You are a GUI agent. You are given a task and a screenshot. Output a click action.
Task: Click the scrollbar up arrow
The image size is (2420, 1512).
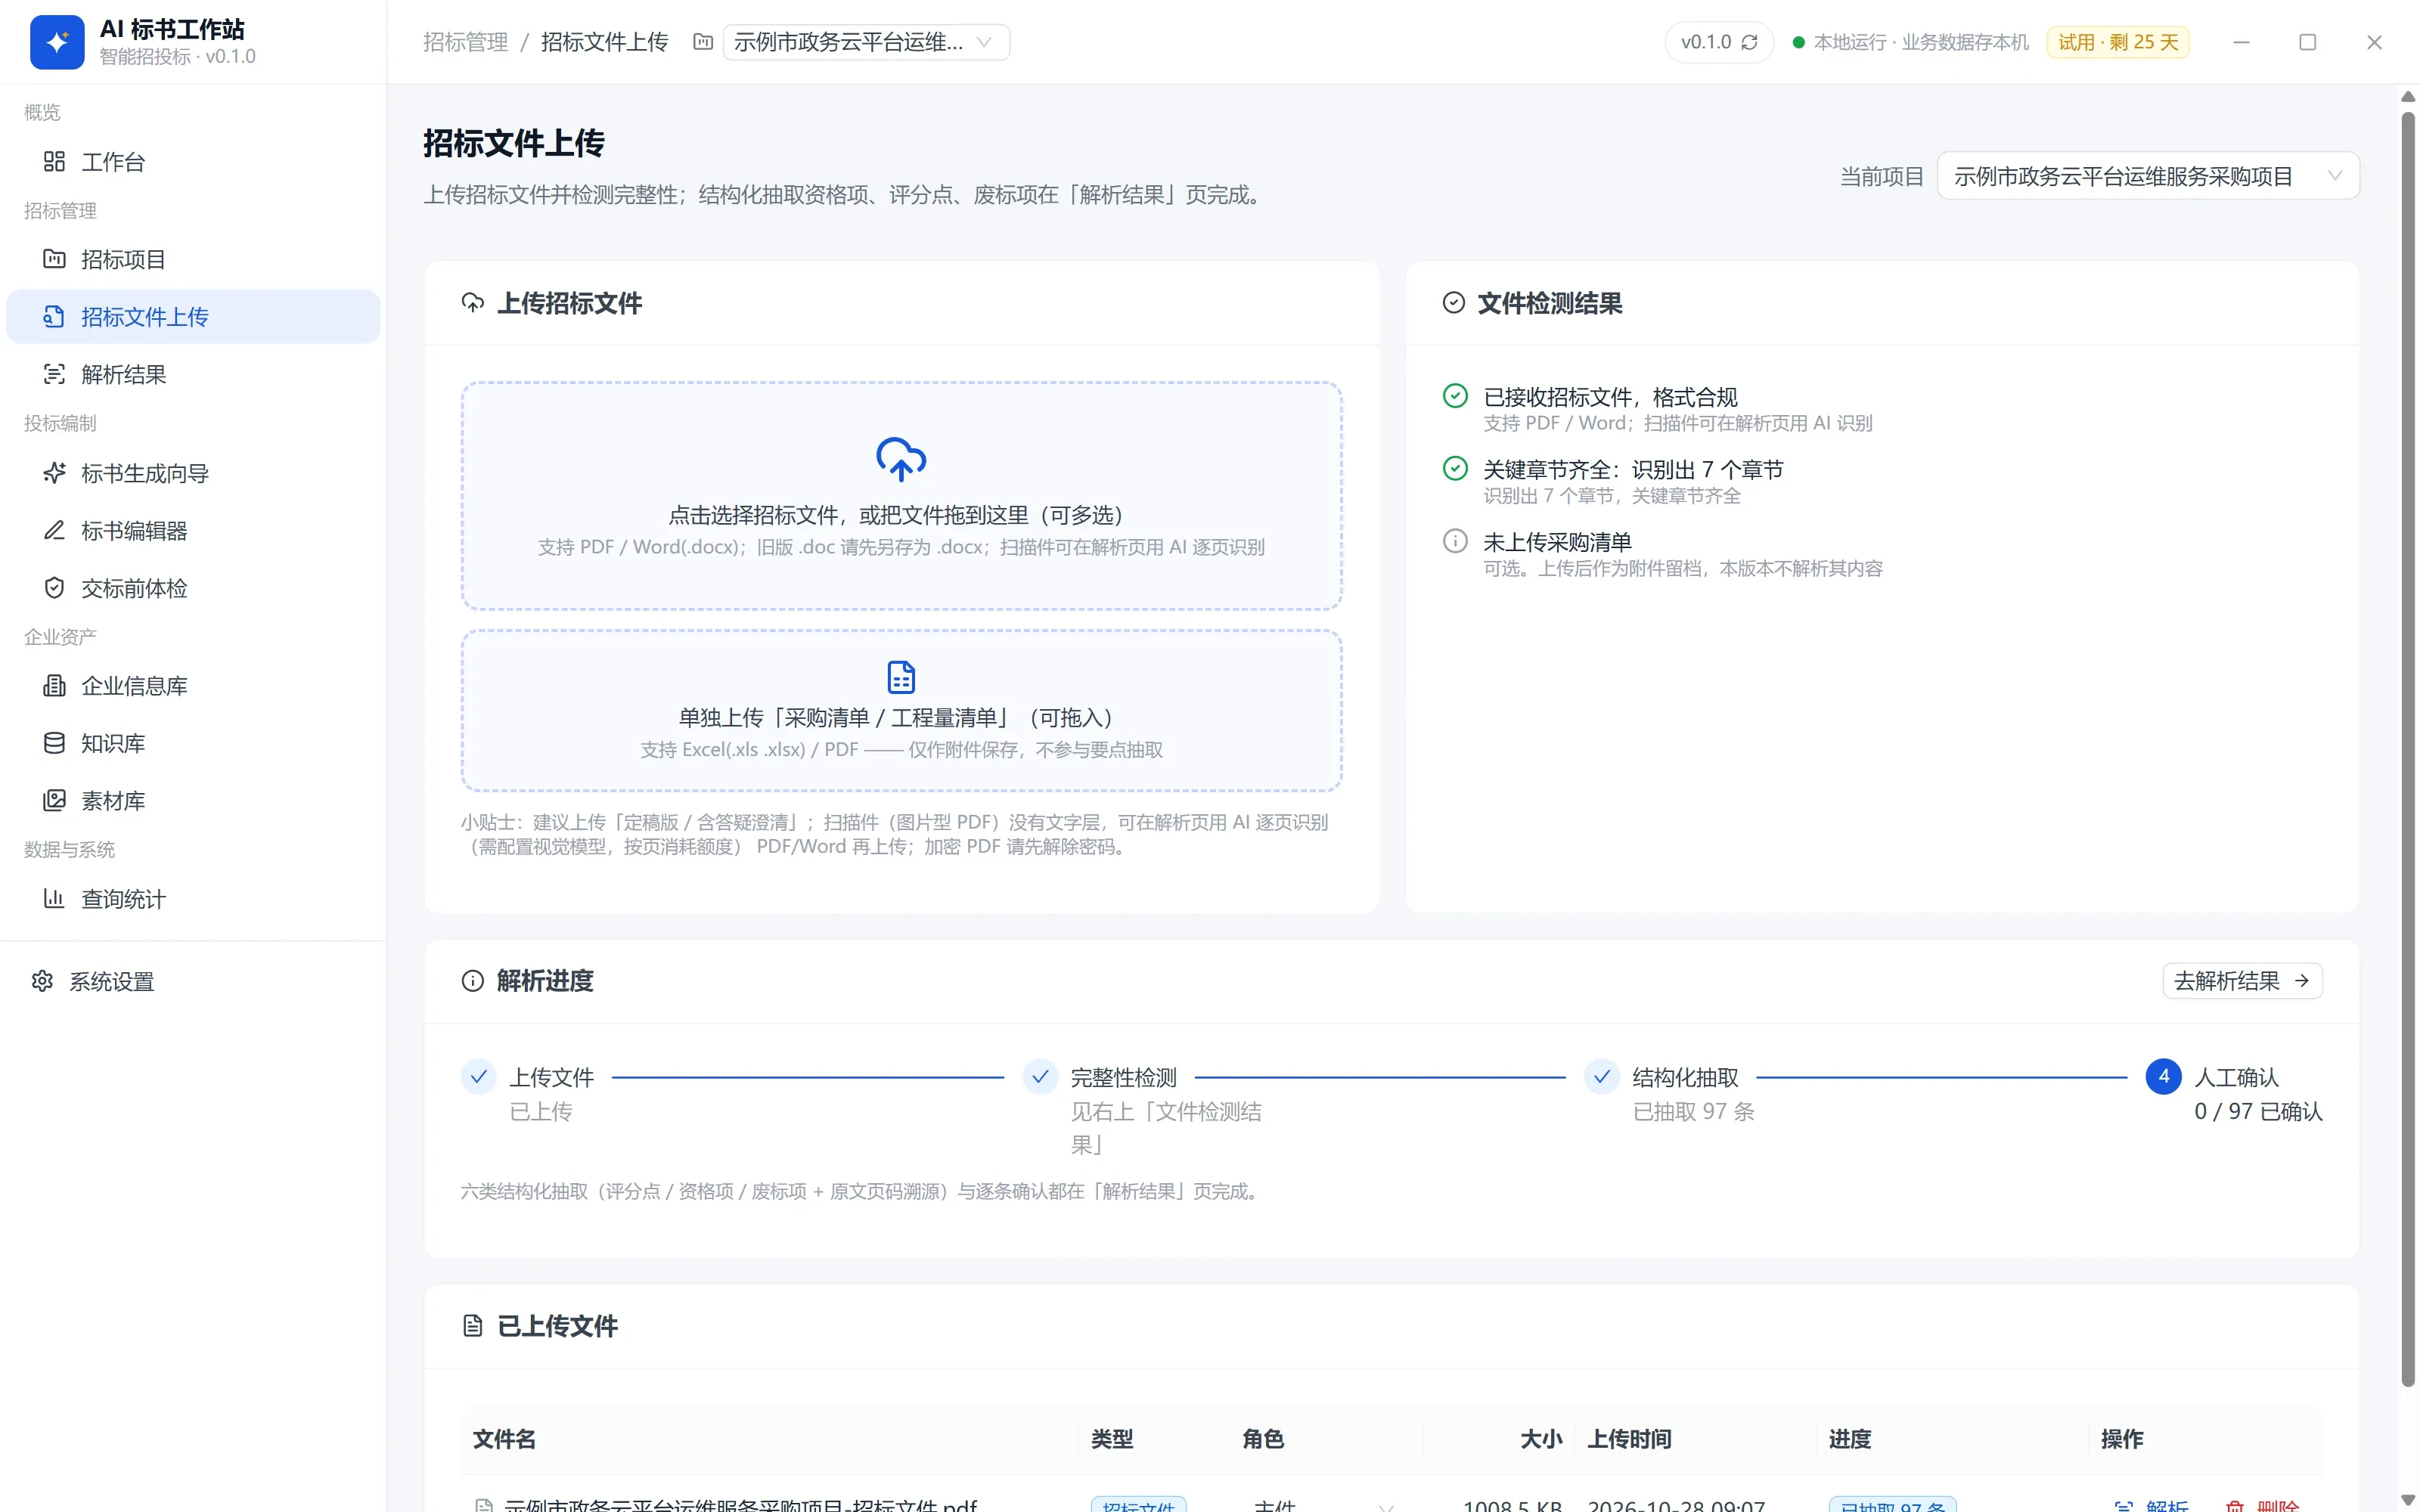(x=2408, y=97)
